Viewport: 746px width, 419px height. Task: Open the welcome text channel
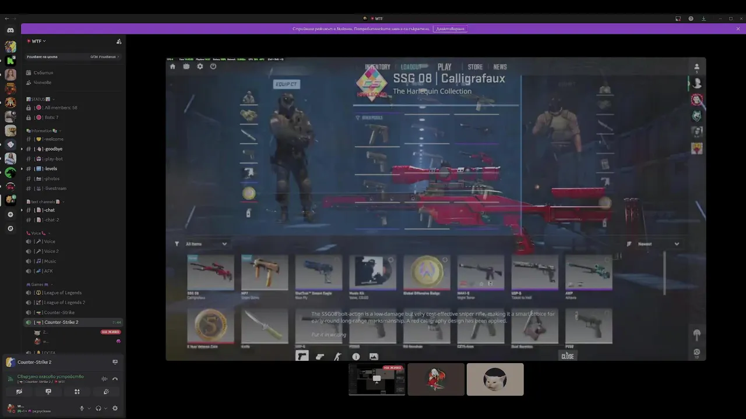[73, 139]
